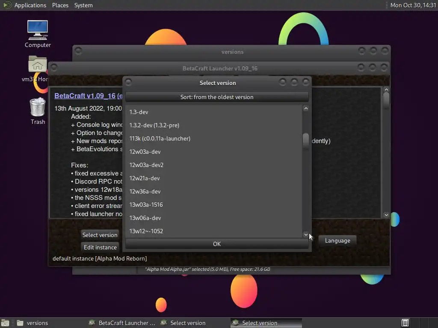Open the Applications menu

tap(30, 5)
